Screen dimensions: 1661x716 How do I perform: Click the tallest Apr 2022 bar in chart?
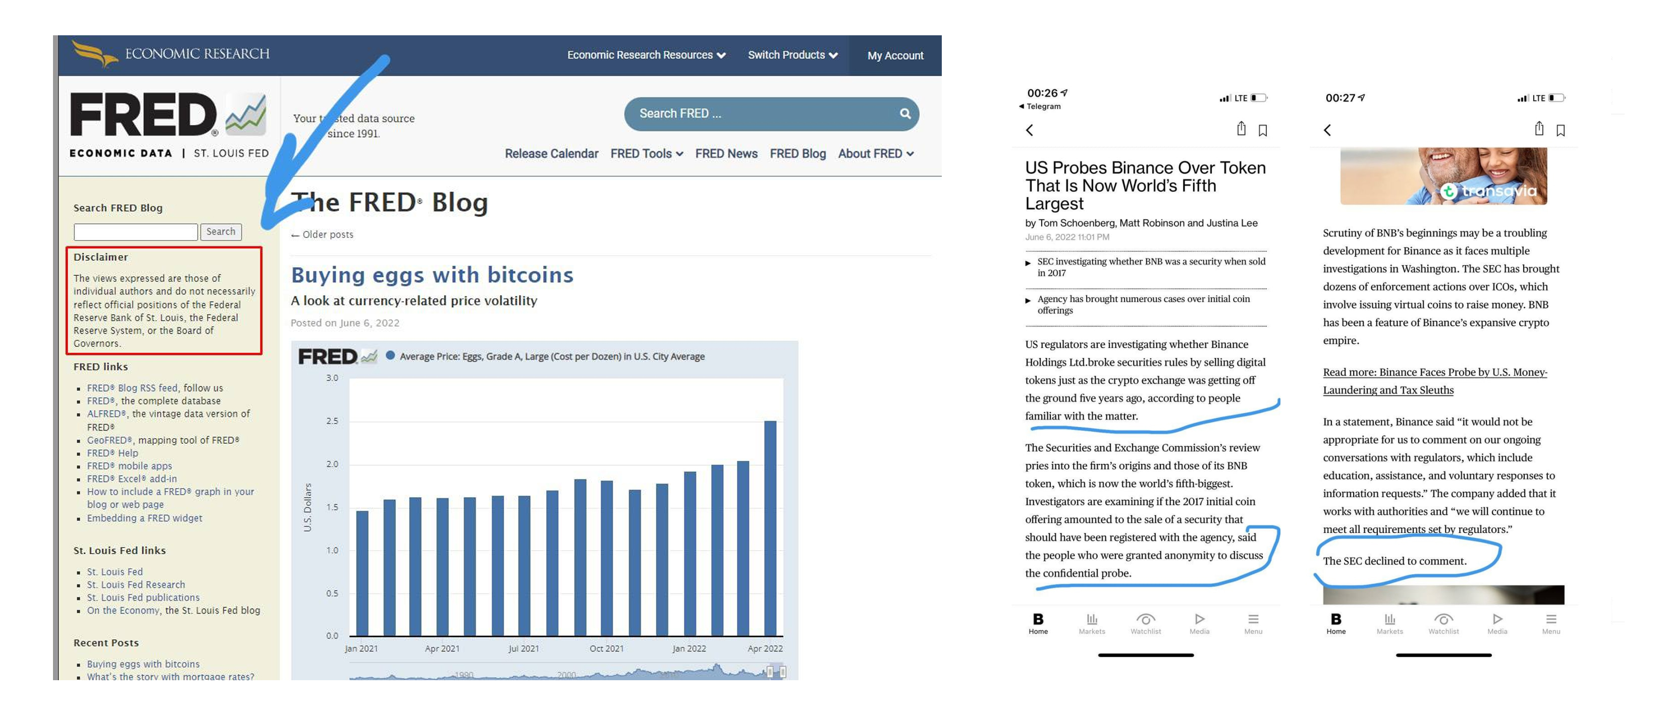770,528
